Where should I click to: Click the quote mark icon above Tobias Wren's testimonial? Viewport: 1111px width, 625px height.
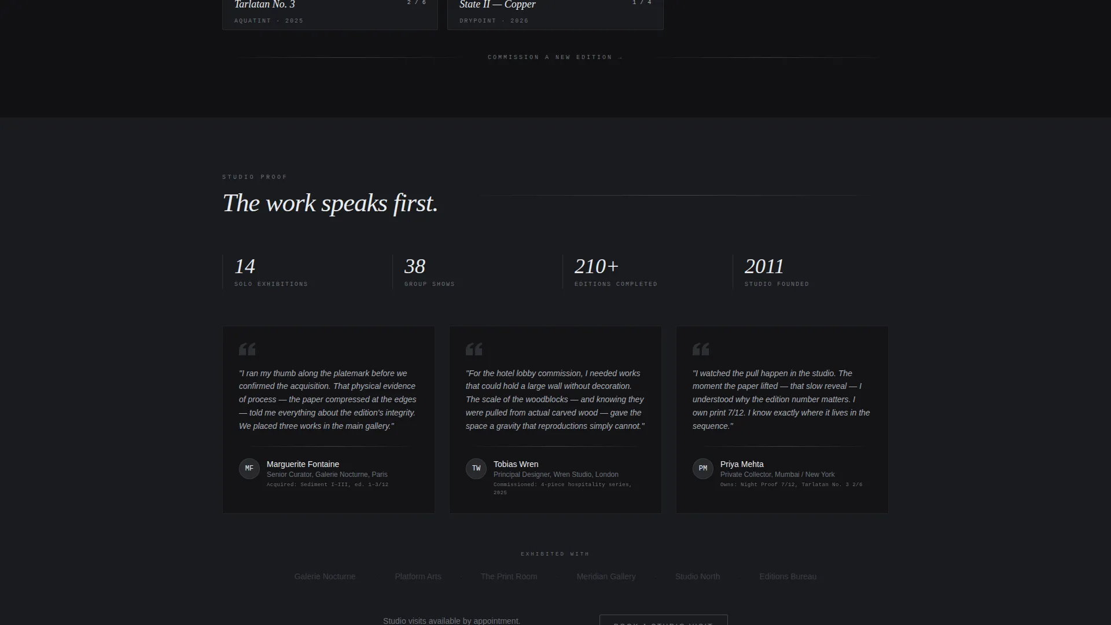[474, 349]
